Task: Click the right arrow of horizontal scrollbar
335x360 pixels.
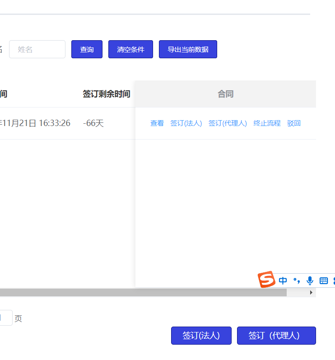Action: 311,293
